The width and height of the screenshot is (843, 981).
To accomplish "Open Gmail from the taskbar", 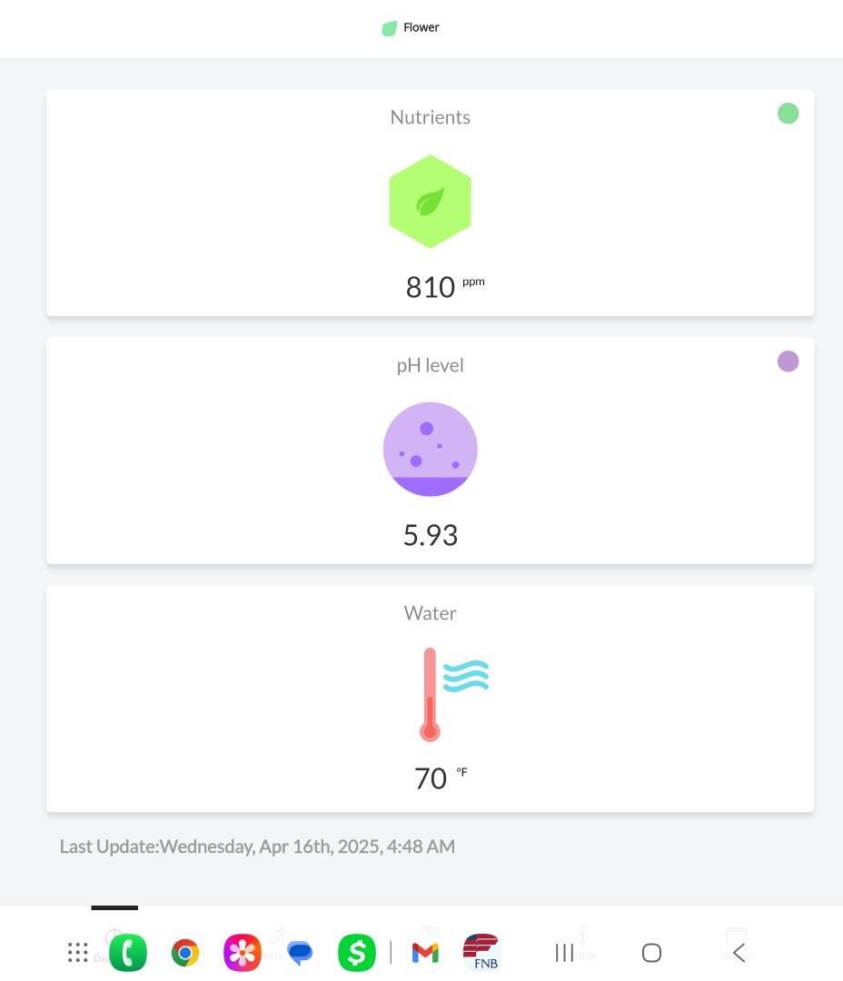I will (425, 953).
